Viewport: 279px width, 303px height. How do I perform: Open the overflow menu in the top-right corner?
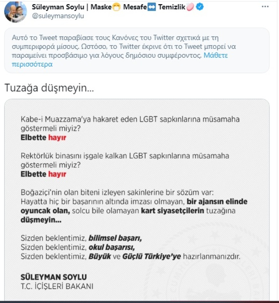(265, 6)
